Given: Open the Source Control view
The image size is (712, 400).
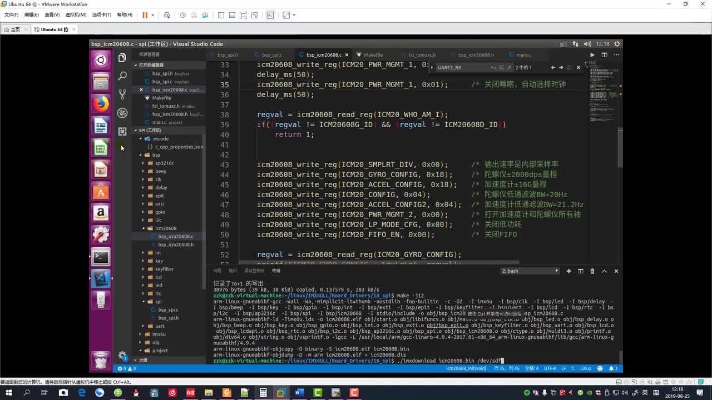Looking at the screenshot, I should pyautogui.click(x=122, y=94).
